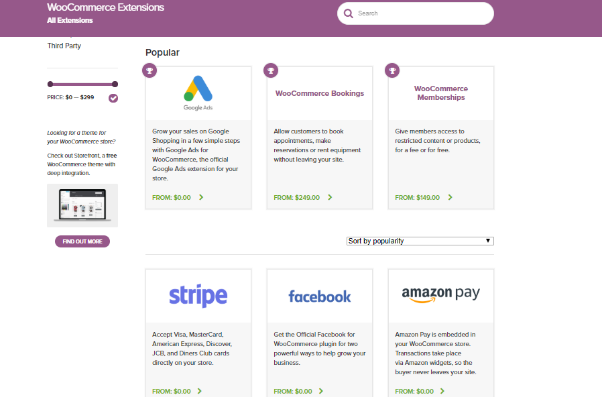The width and height of the screenshot is (602, 397).
Task: Click the trophy badge on WooCommerce Bookings
Action: [x=271, y=70]
